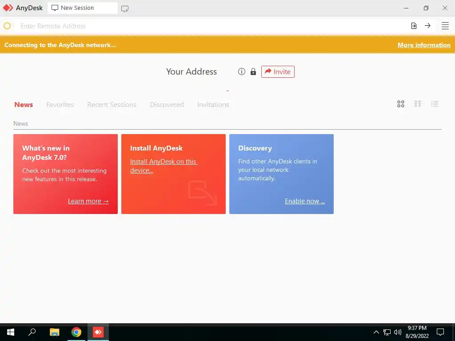This screenshot has width=455, height=341.
Task: Click the Discovery card title
Action: (255, 148)
